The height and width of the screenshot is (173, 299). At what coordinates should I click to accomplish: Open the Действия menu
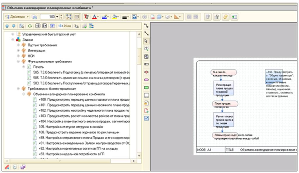pos(17,17)
